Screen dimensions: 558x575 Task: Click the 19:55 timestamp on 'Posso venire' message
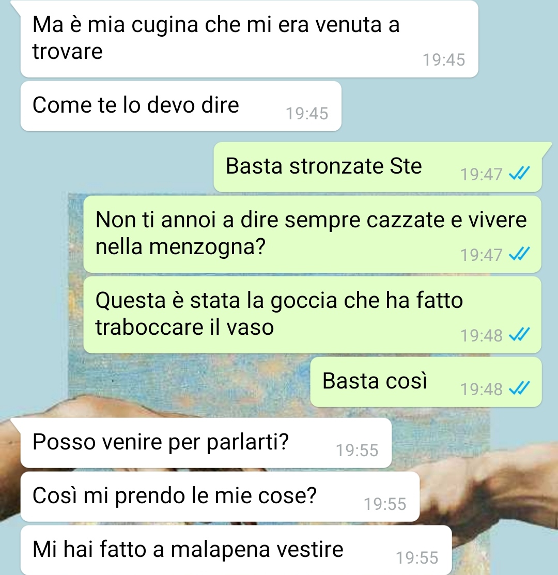coord(357,450)
